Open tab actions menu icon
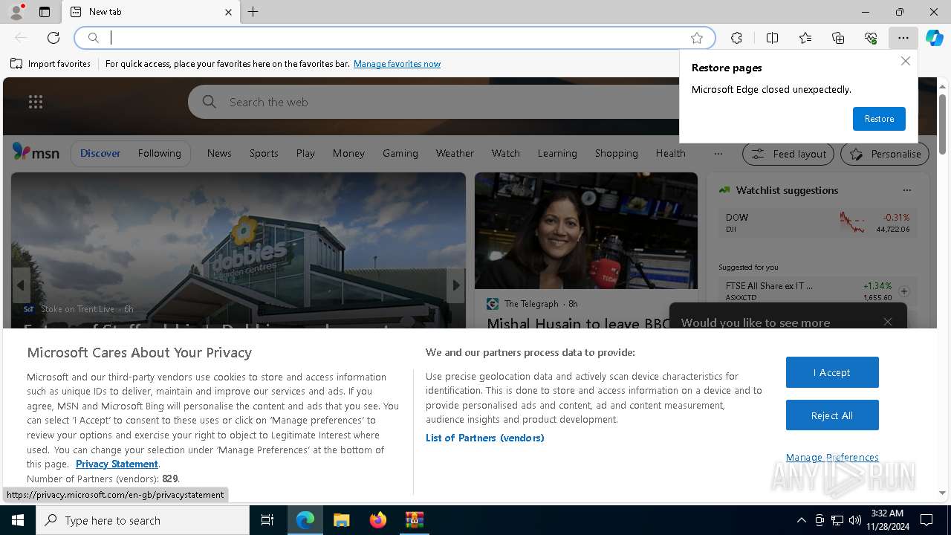 (x=45, y=12)
